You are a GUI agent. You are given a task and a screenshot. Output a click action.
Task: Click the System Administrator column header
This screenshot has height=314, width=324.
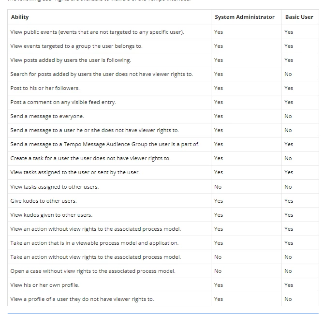[245, 17]
